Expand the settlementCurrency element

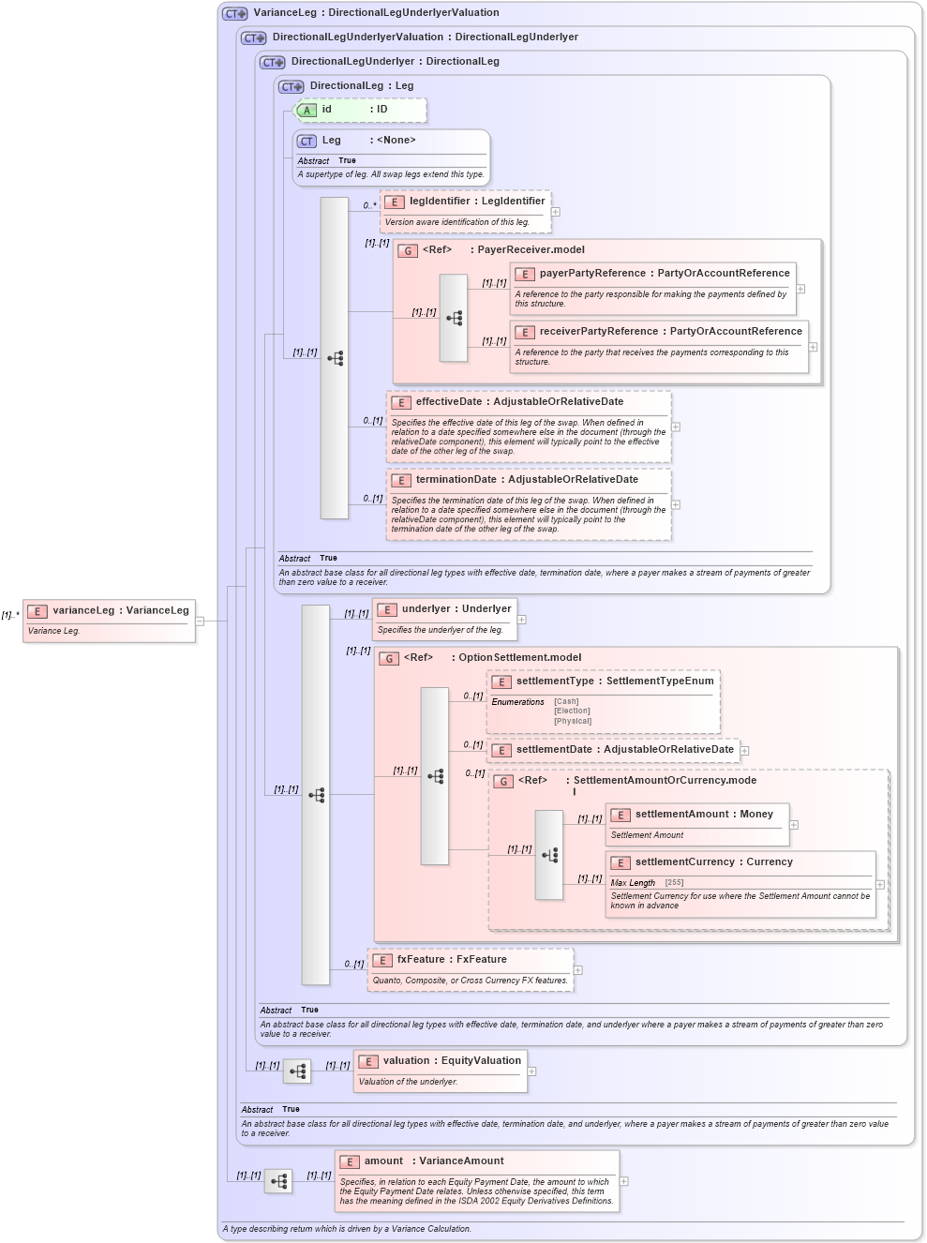click(880, 884)
